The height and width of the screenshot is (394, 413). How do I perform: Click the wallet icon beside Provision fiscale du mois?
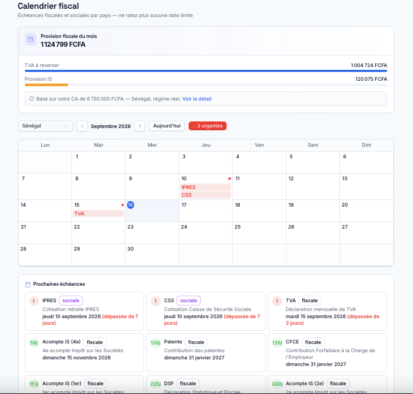click(31, 40)
